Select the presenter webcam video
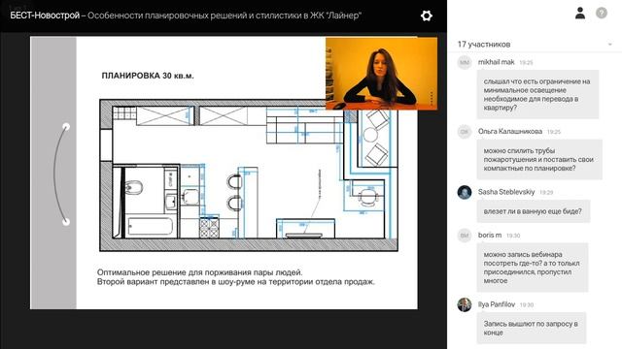 click(x=382, y=74)
